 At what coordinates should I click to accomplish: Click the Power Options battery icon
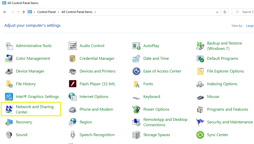(x=136, y=109)
